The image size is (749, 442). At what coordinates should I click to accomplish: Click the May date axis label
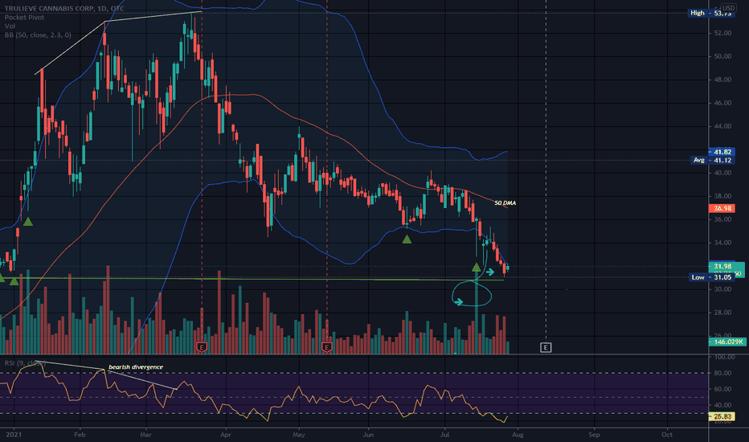[x=298, y=434]
